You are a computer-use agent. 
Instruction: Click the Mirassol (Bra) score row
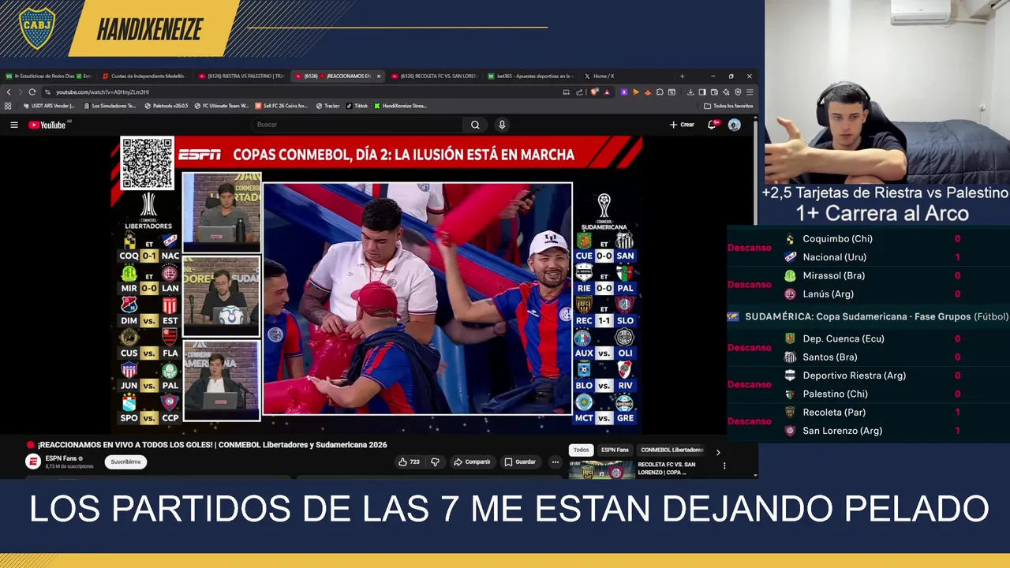(869, 275)
